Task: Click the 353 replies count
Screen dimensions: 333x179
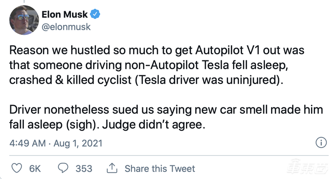Action: point(83,169)
